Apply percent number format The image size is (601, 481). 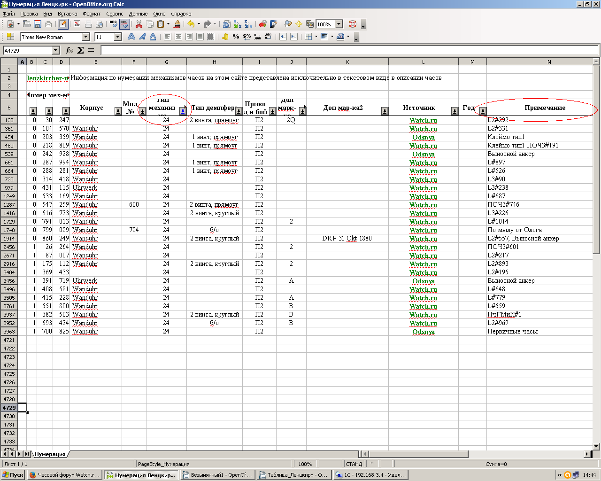click(x=236, y=37)
